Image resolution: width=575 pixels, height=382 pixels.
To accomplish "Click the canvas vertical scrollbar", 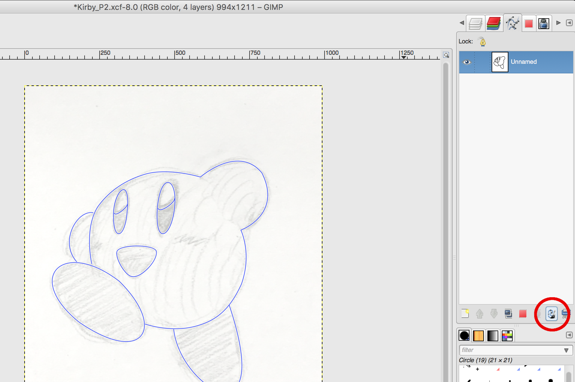I will 446,222.
